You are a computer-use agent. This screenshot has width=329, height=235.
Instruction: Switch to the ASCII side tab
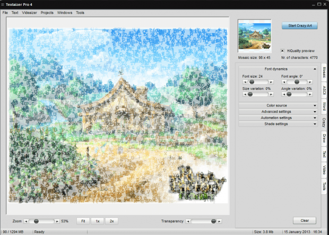pos(324,90)
